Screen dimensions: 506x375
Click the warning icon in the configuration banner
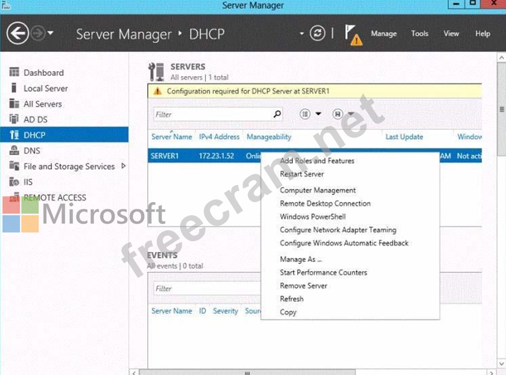coord(158,91)
